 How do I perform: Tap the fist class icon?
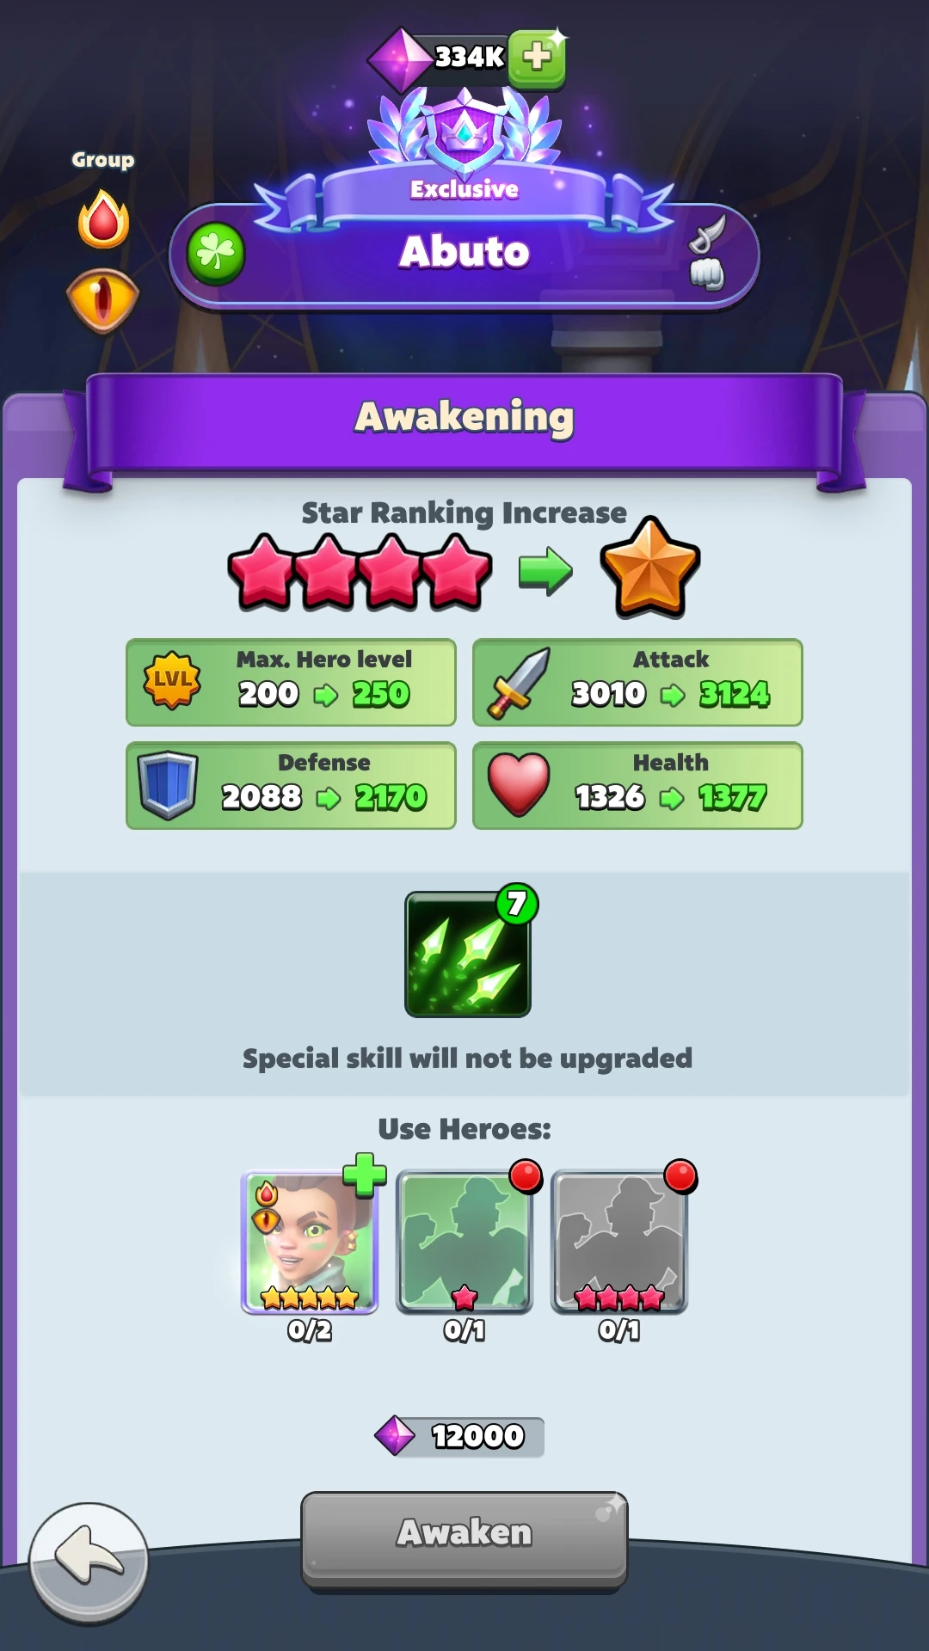click(707, 274)
